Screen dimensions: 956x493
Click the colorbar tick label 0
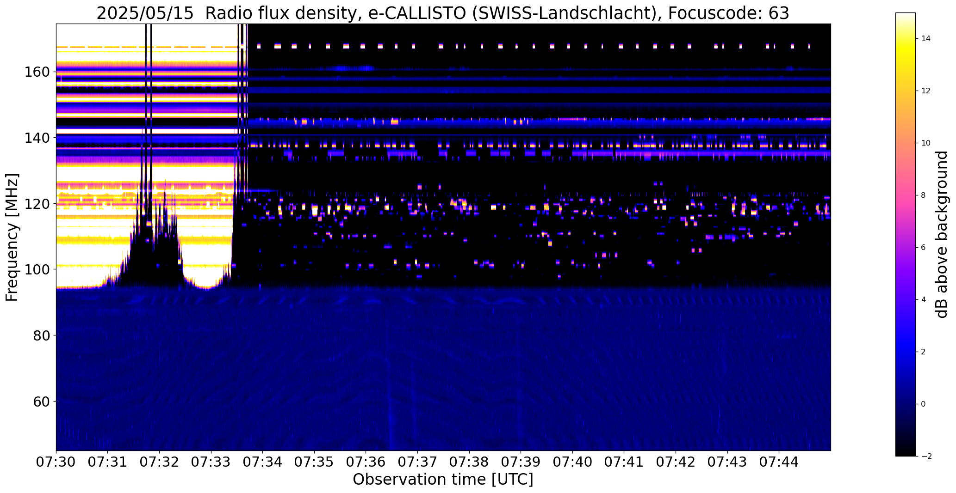pyautogui.click(x=924, y=404)
